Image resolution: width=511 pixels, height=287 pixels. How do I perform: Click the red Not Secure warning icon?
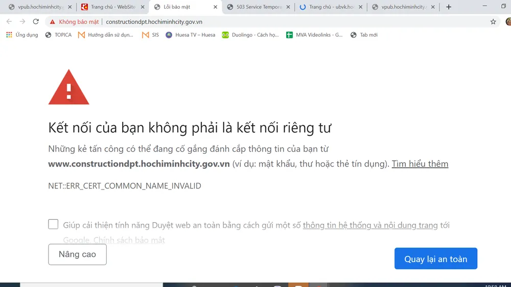click(x=53, y=22)
